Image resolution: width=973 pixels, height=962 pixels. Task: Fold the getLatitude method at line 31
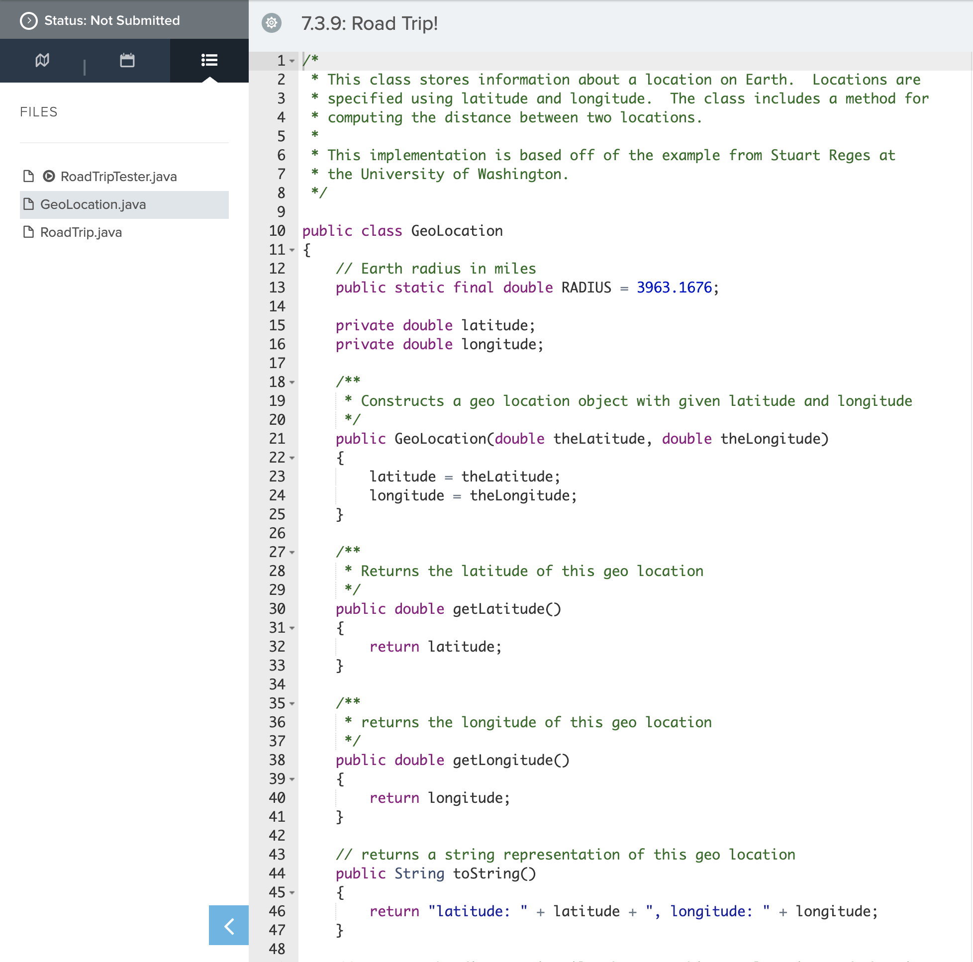292,628
